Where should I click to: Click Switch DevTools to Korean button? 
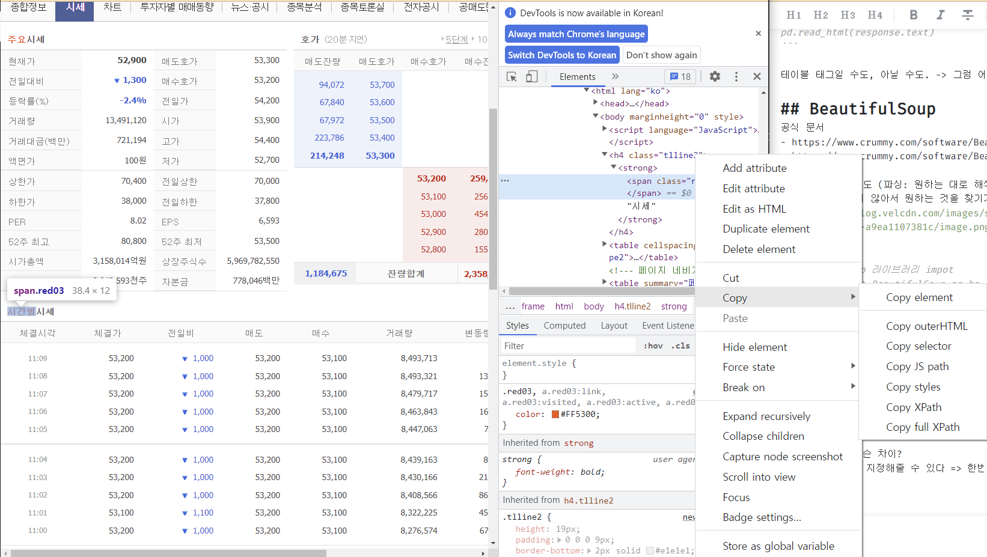point(562,55)
